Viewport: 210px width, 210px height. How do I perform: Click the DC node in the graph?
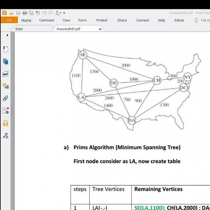pyautogui.click(x=183, y=88)
